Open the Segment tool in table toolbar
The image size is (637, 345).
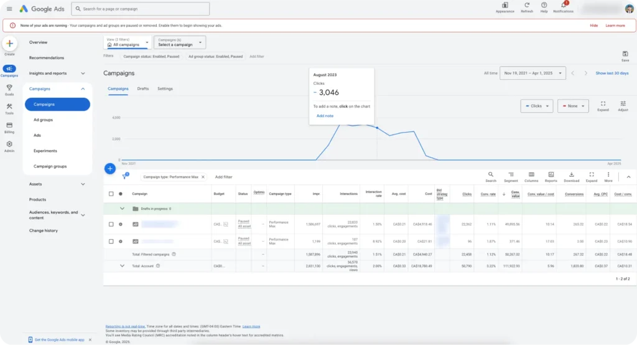(x=511, y=175)
